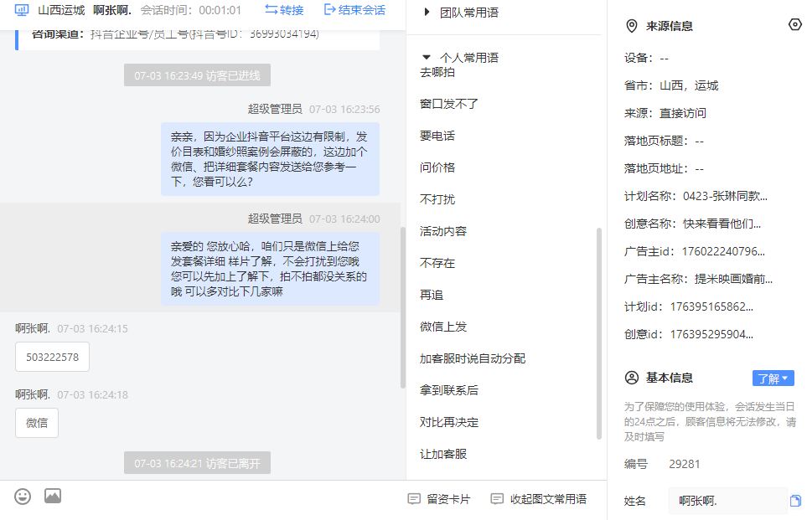This screenshot has width=807, height=520.
Task: Click the 来源 直接访问 row
Action: (665, 113)
